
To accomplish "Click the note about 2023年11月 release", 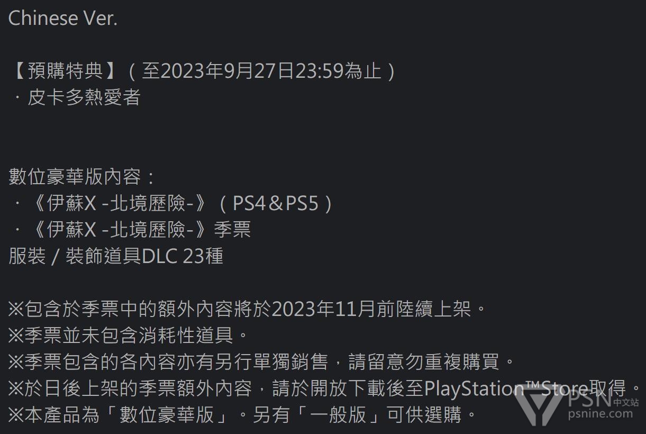I will [247, 309].
